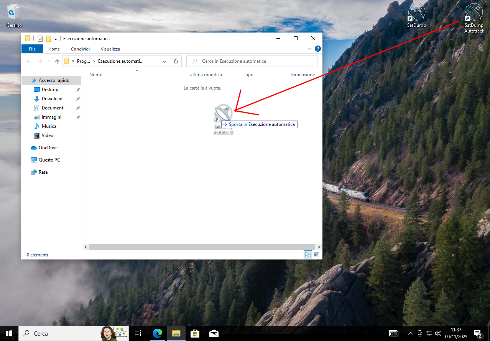Go forward with the right arrow
The image size is (490, 341).
click(40, 61)
